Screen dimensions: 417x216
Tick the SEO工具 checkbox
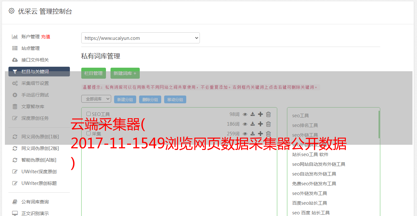(x=88, y=114)
